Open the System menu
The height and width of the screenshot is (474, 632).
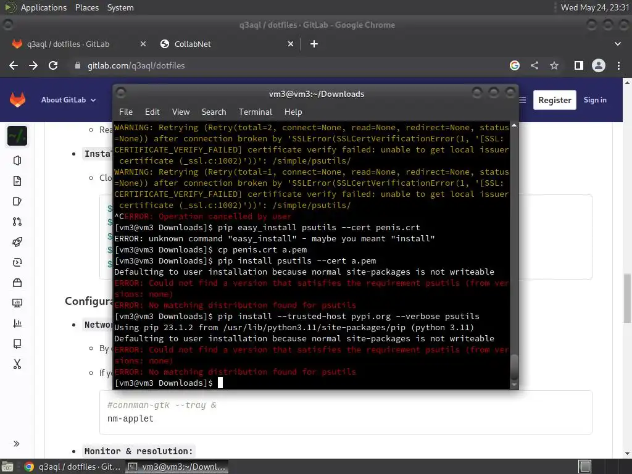click(120, 7)
